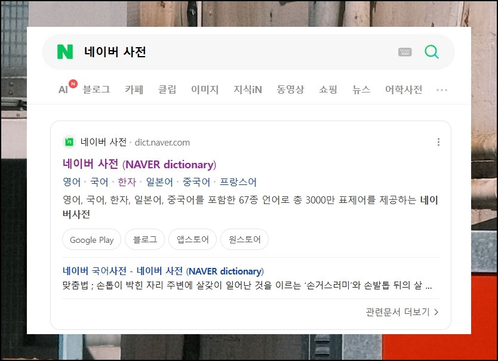The height and width of the screenshot is (361, 498).
Task: Click the 맞춤법 snippet text
Action: [247, 285]
